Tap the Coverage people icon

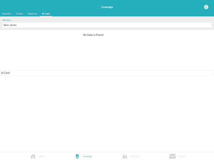point(77,156)
